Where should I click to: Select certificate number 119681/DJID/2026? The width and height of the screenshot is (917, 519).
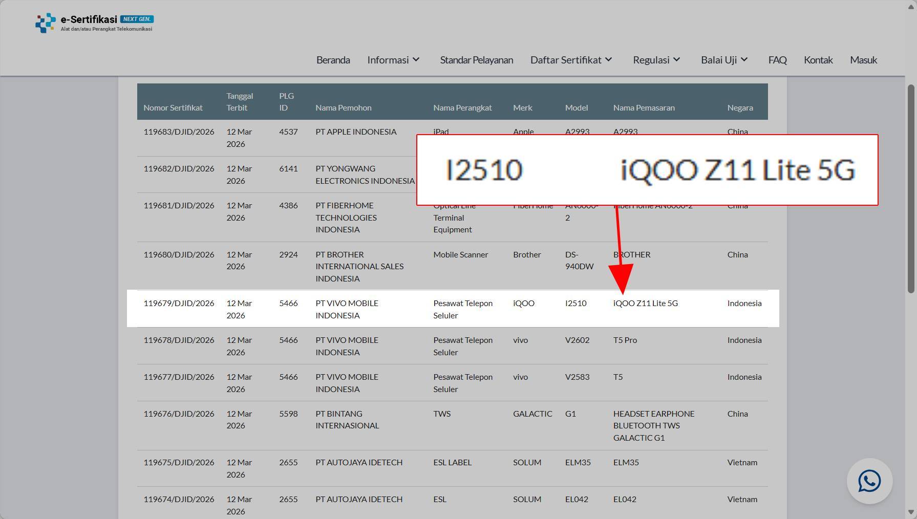tap(179, 205)
